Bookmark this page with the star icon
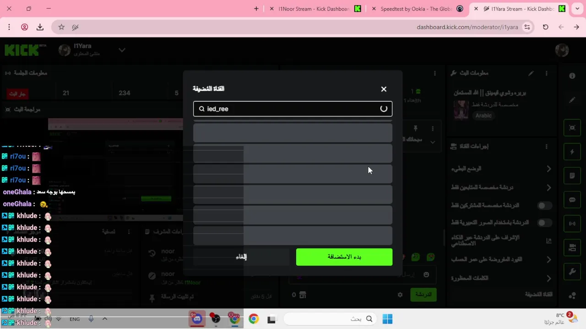The height and width of the screenshot is (329, 586). (x=61, y=27)
